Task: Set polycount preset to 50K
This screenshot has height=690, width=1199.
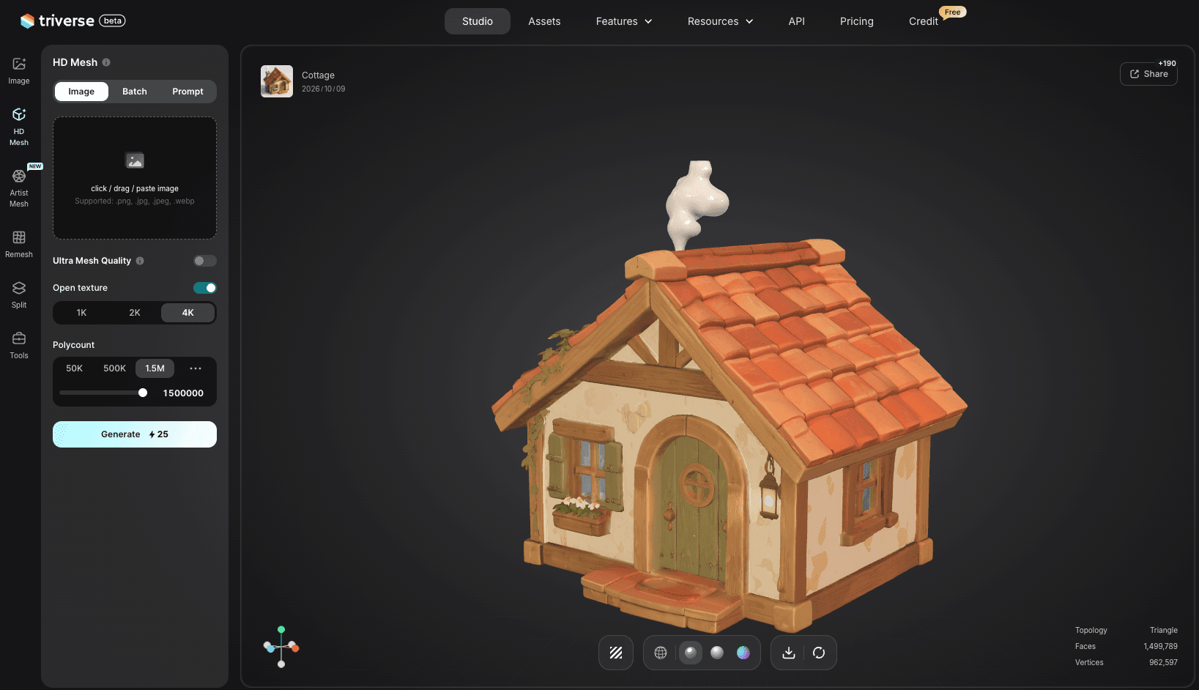Action: coord(75,368)
